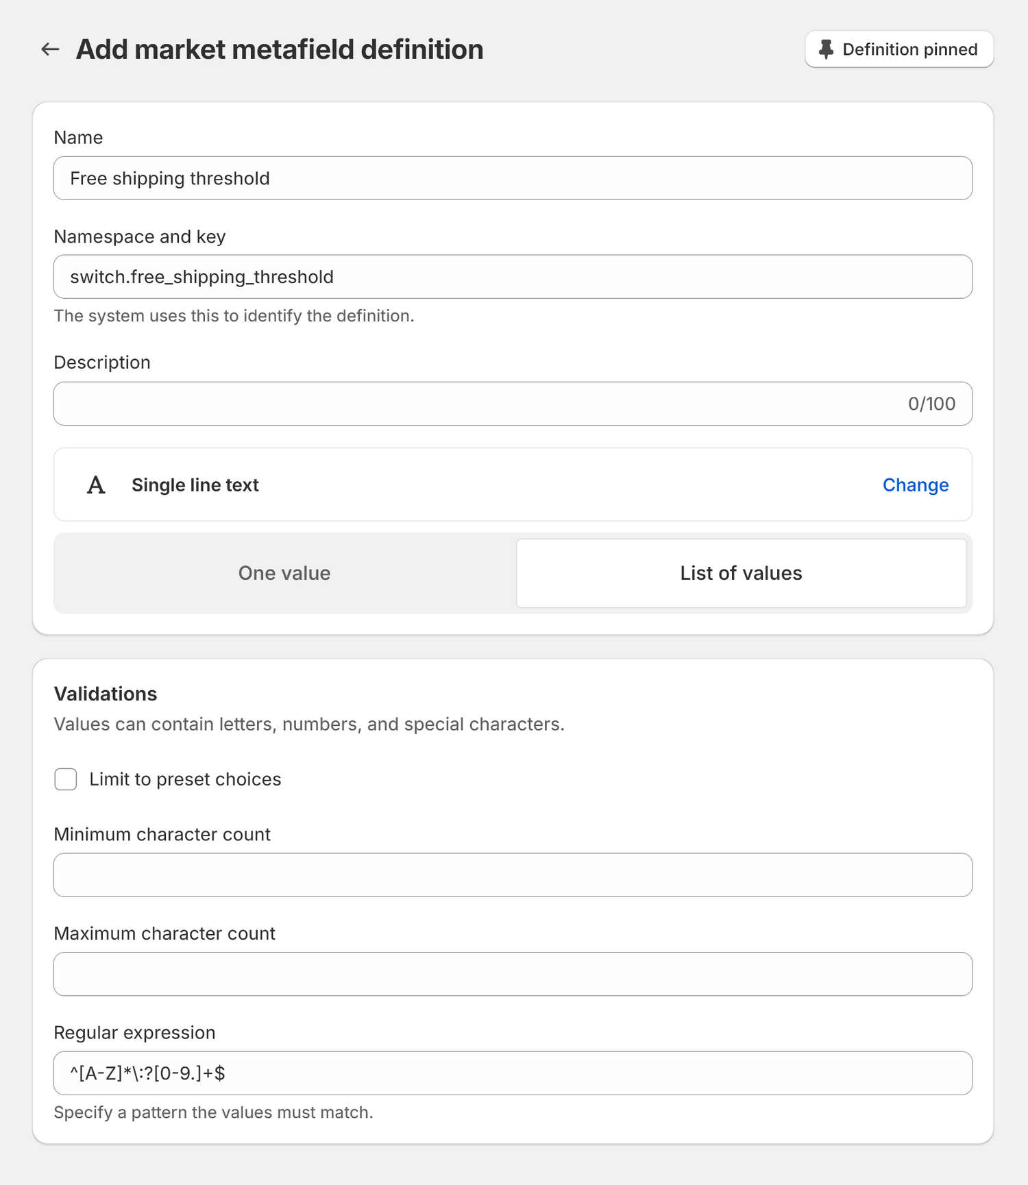This screenshot has width=1028, height=1185.
Task: Focus the Name field with Free shipping threshold
Action: tap(513, 178)
